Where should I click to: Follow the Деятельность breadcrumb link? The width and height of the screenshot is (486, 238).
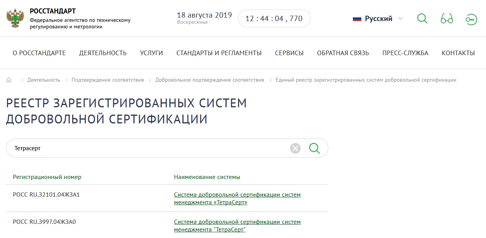pos(44,80)
